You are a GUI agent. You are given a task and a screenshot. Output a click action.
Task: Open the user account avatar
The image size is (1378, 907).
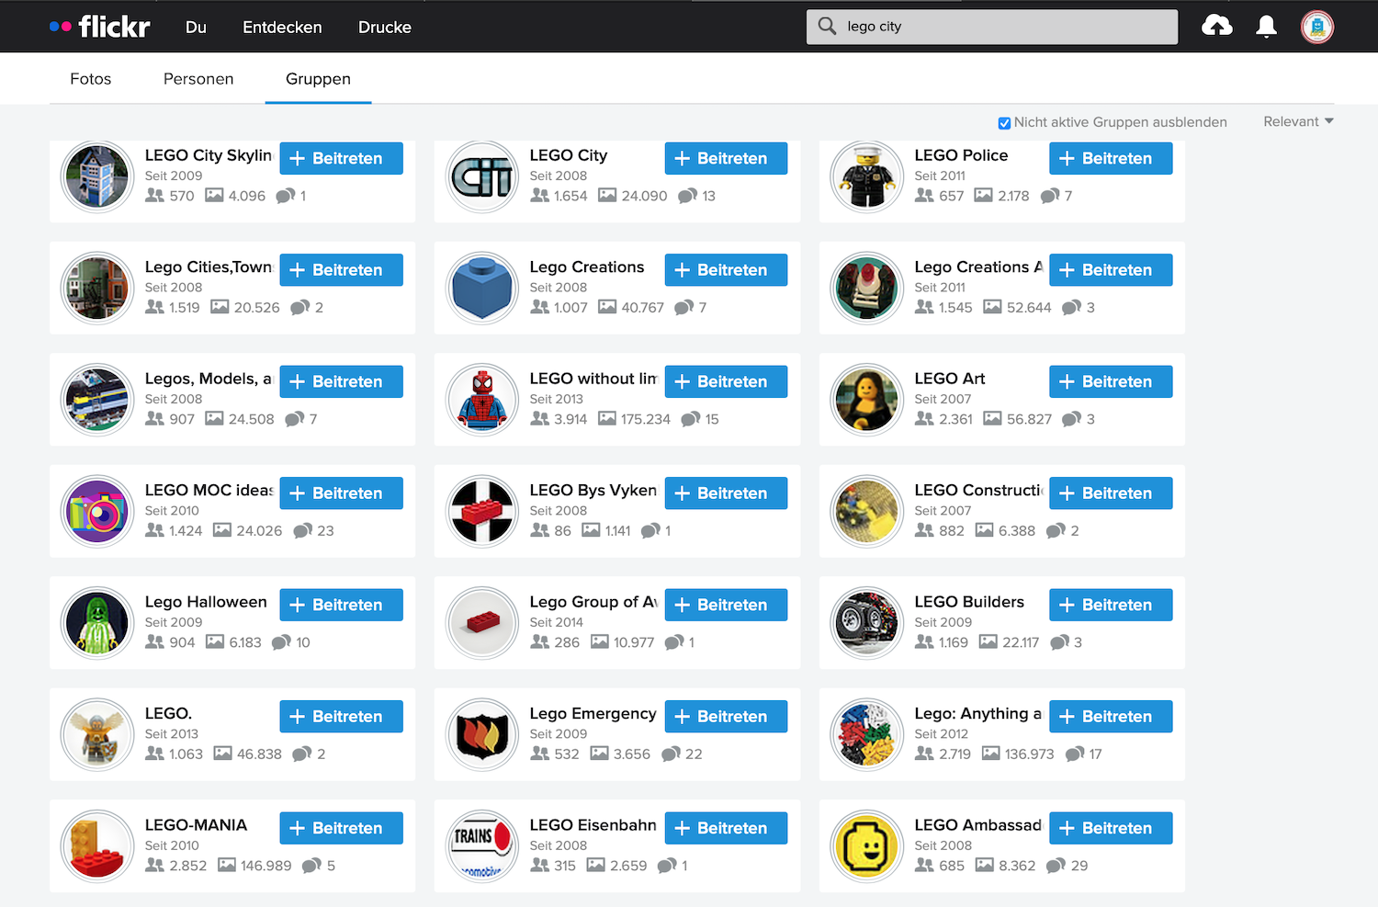tap(1317, 27)
